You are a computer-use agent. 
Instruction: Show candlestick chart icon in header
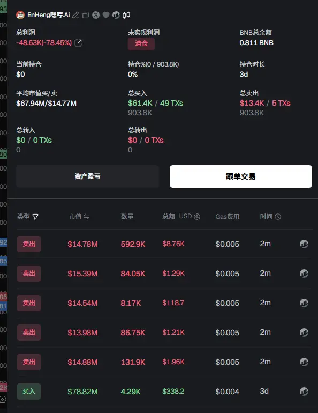(126, 15)
